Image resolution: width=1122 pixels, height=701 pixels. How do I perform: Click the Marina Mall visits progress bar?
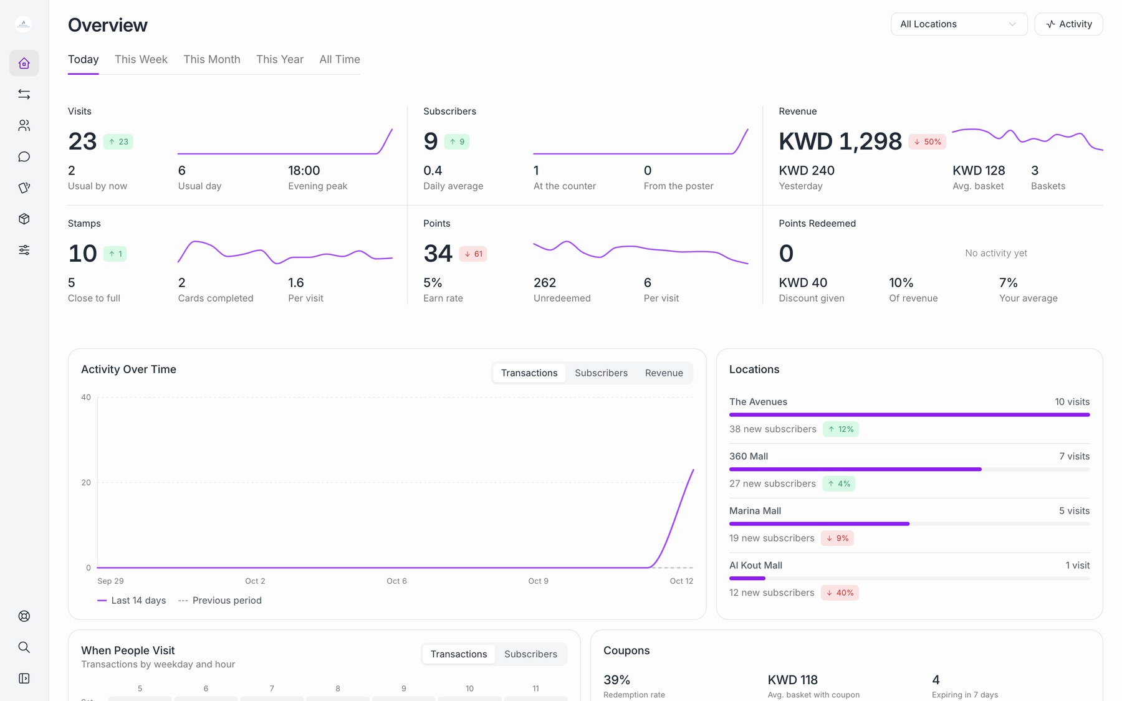[x=909, y=524]
